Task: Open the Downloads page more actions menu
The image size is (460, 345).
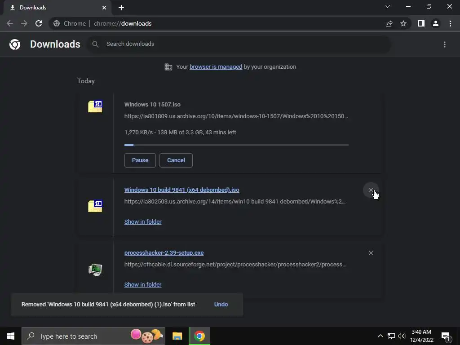Action: click(445, 44)
